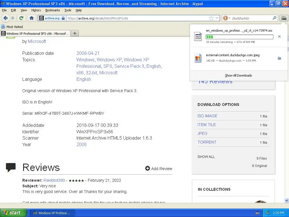Click the Windows topic link
The image size is (289, 217).
pos(85,60)
